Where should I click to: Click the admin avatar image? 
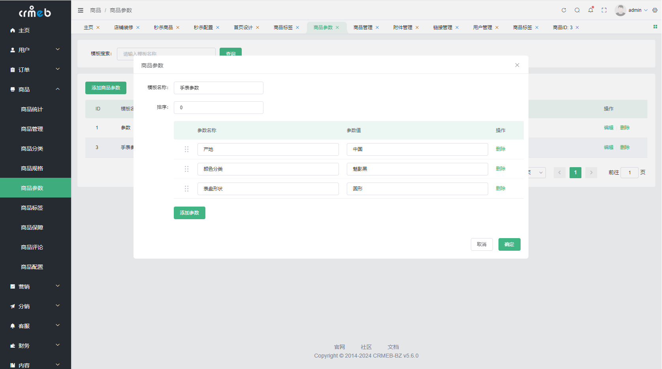pos(621,10)
